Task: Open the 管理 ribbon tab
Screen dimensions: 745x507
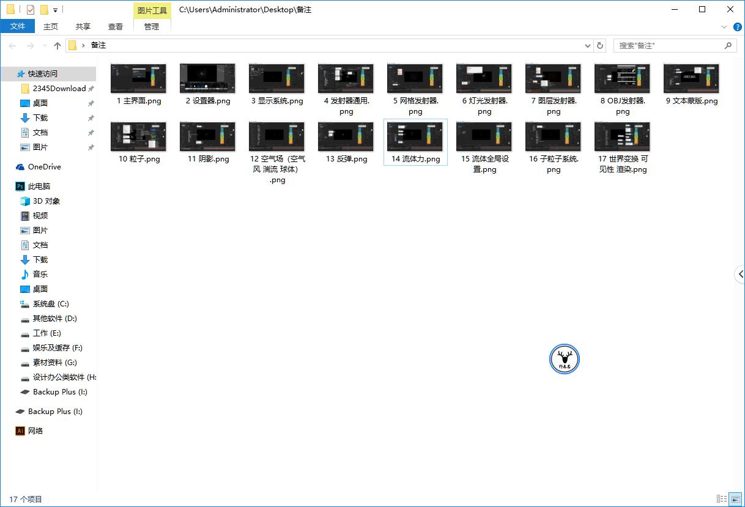Action: [152, 26]
